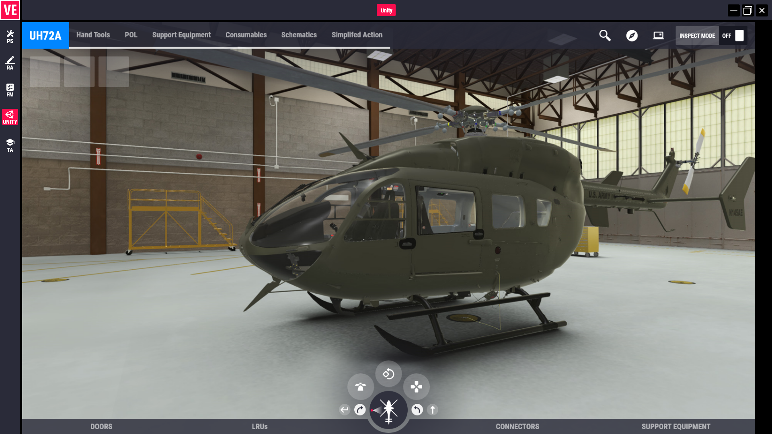Click the UH72A aircraft button
772x434 pixels.
pyautogui.click(x=45, y=36)
